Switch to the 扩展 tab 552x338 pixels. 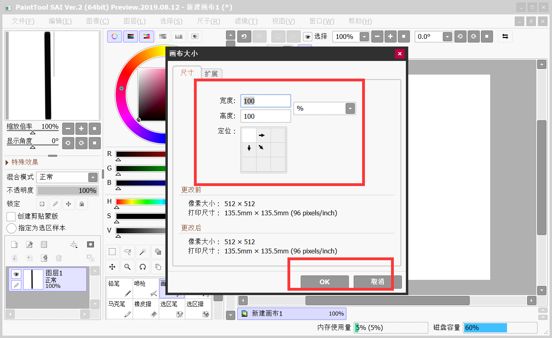pyautogui.click(x=211, y=74)
